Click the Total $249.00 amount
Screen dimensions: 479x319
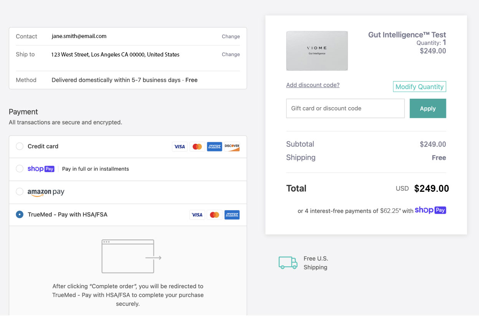[432, 189]
